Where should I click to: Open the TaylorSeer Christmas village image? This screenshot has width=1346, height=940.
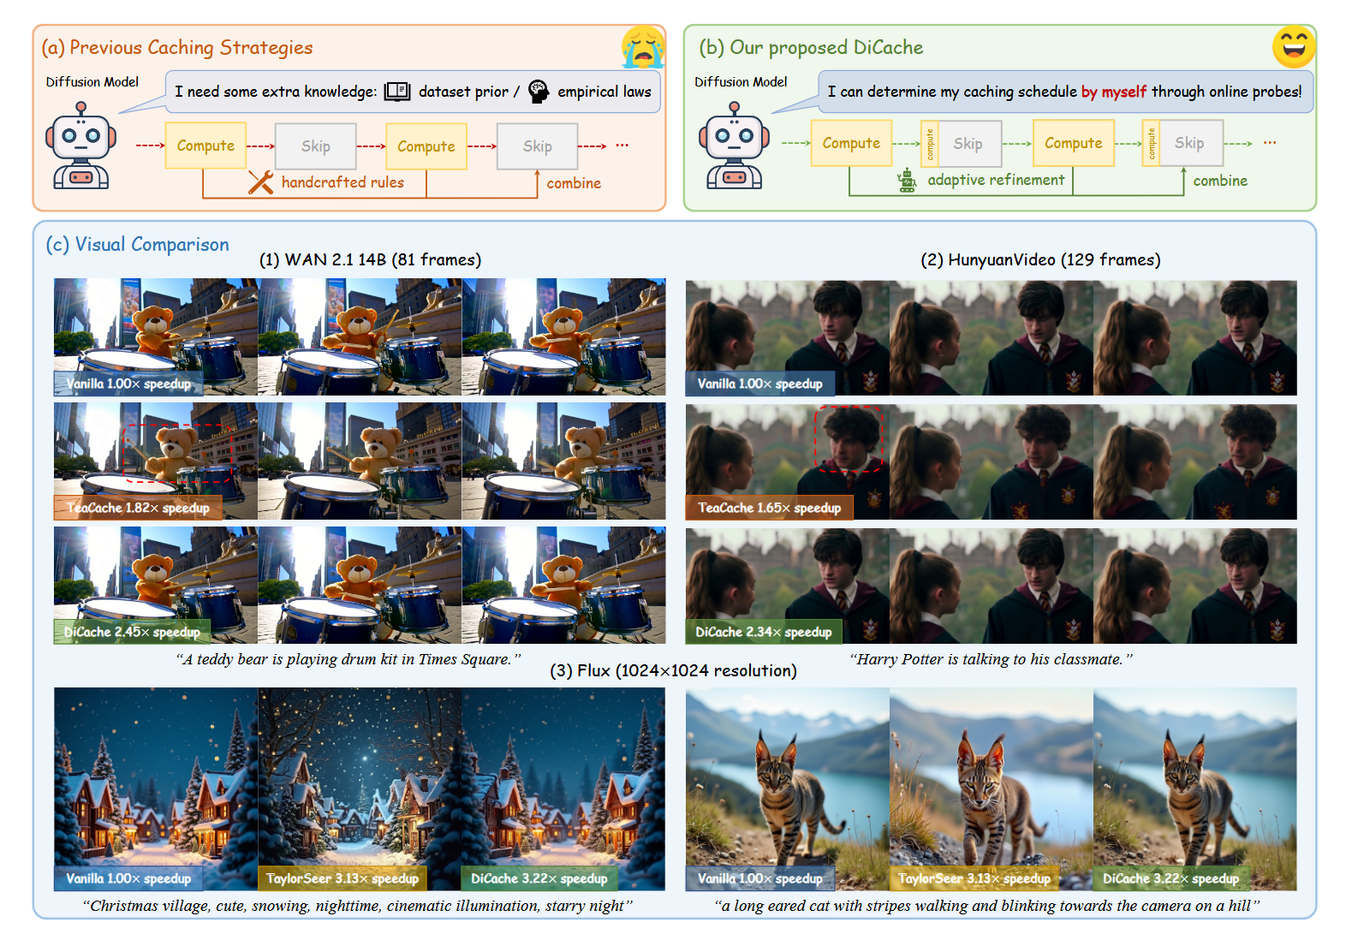360,789
